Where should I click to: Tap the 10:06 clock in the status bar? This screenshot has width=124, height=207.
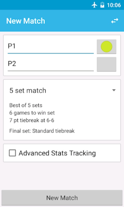tap(114, 5)
